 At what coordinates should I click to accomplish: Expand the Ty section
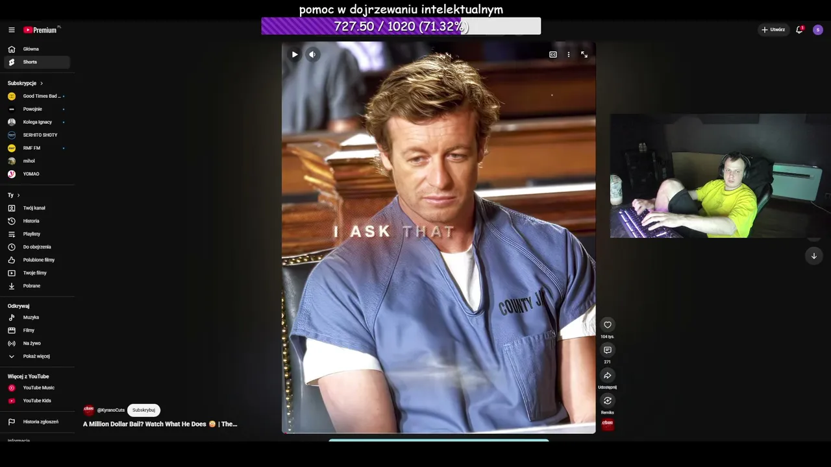(14, 195)
